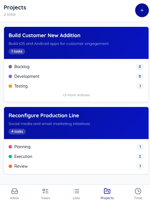
Task: Click Review count badge showing 1
Action: click(140, 166)
